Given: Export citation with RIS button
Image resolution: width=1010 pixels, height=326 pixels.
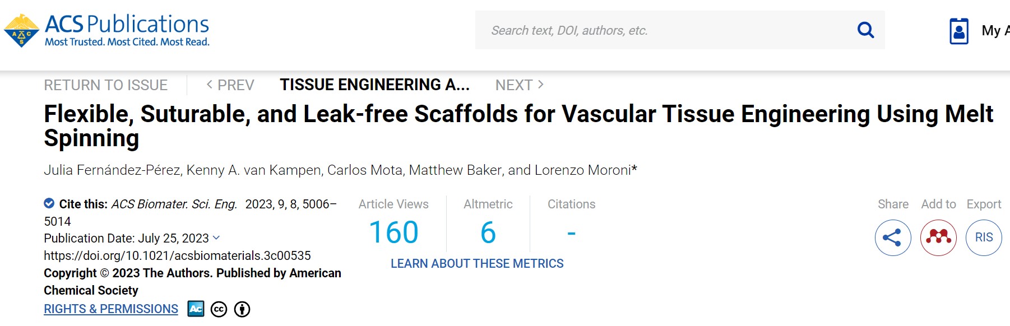Looking at the screenshot, I should coord(984,237).
